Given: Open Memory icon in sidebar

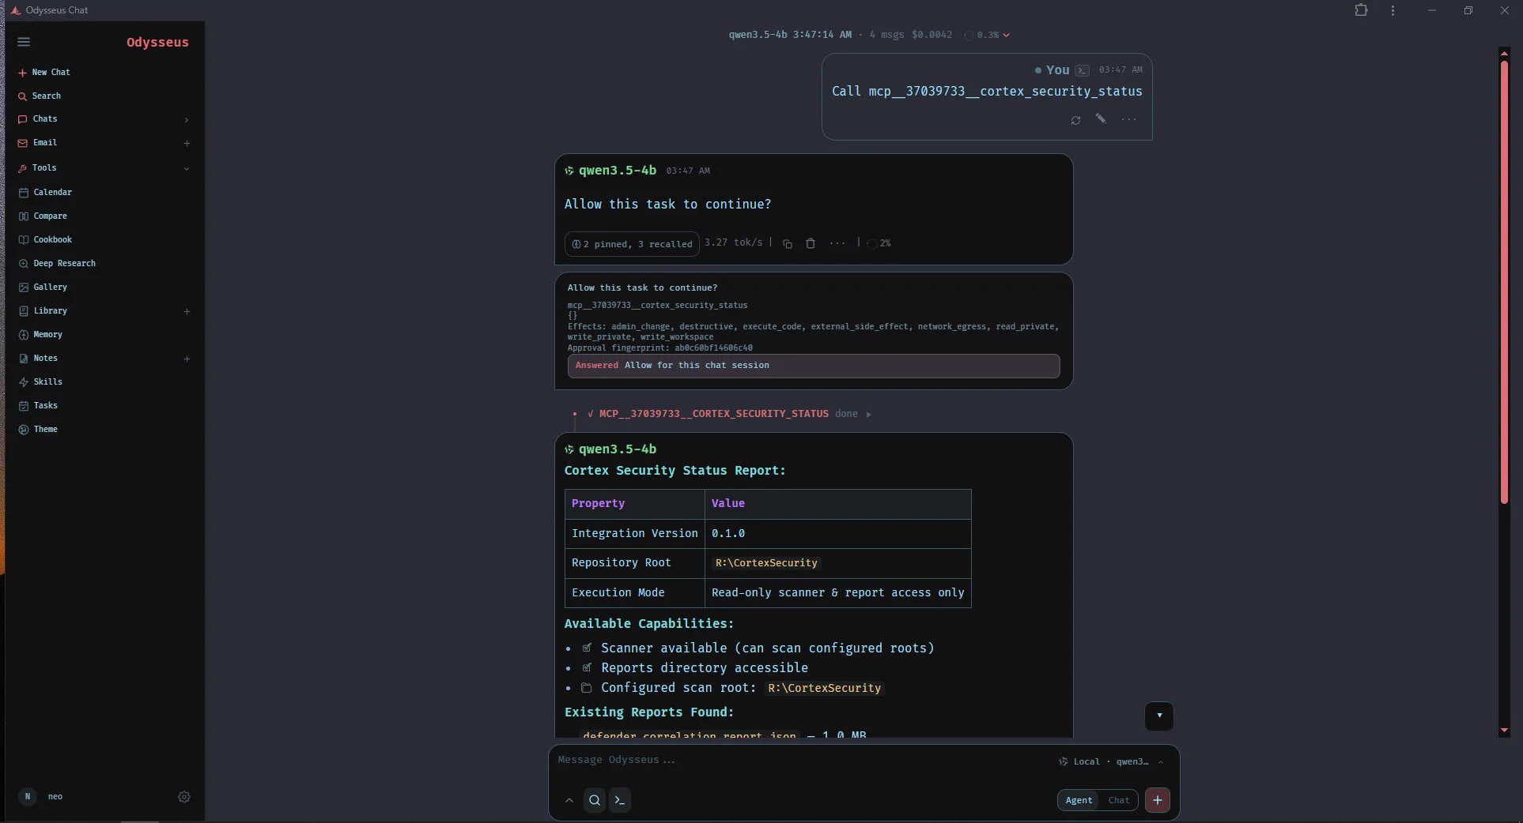Looking at the screenshot, I should (x=24, y=334).
